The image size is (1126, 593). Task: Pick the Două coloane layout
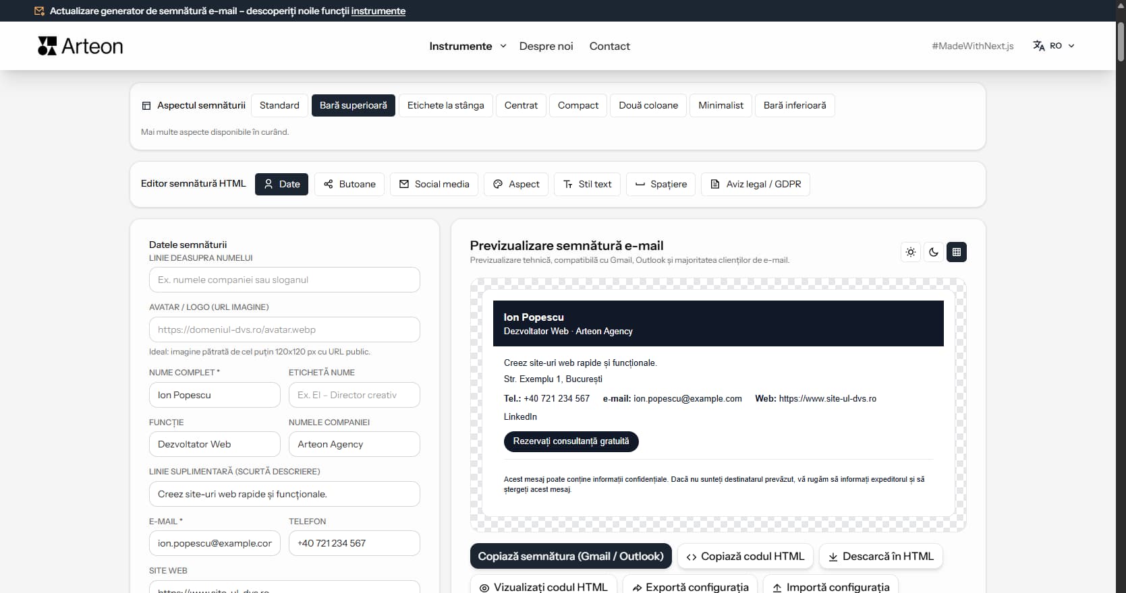(648, 105)
